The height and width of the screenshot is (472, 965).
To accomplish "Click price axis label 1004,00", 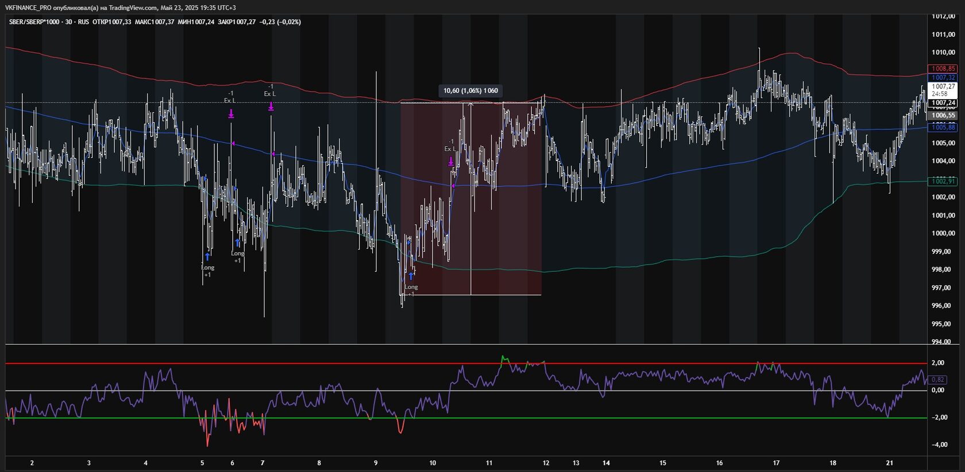I will [943, 161].
